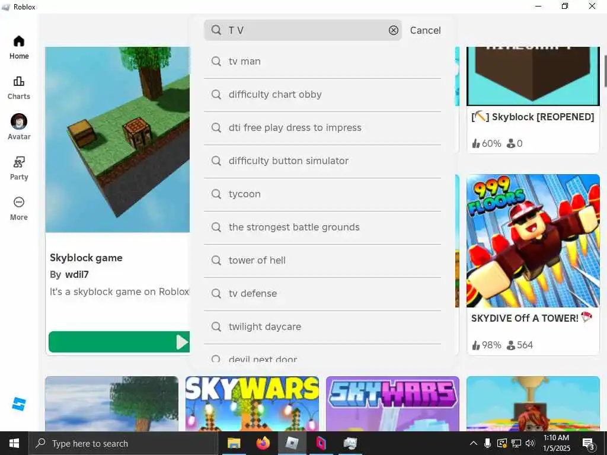Viewport: 607px width, 455px height.
Task: Open the purple SKYWARS game thumbnail
Action: tap(392, 403)
